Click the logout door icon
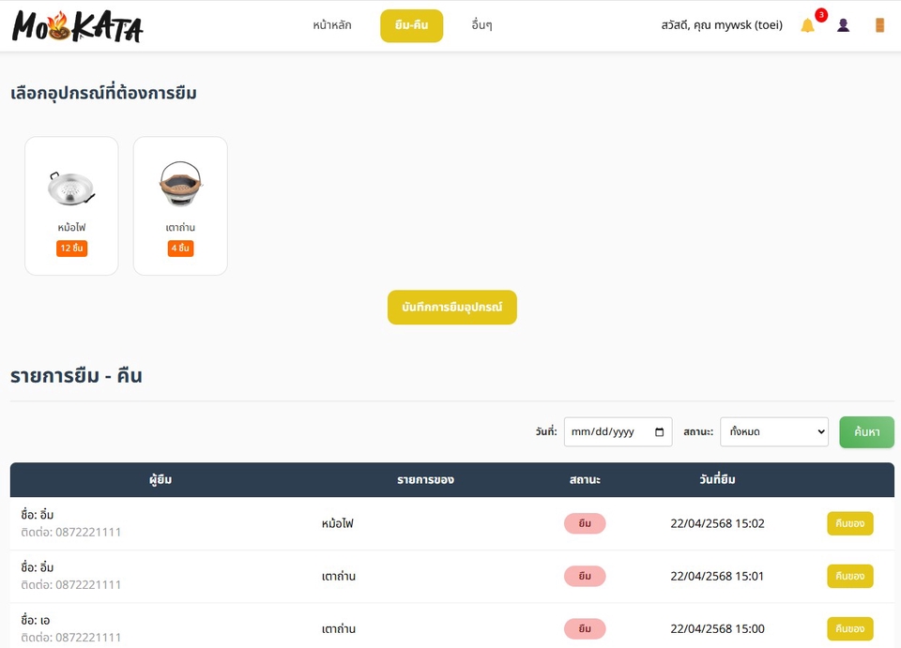This screenshot has width=901, height=648. coord(878,24)
